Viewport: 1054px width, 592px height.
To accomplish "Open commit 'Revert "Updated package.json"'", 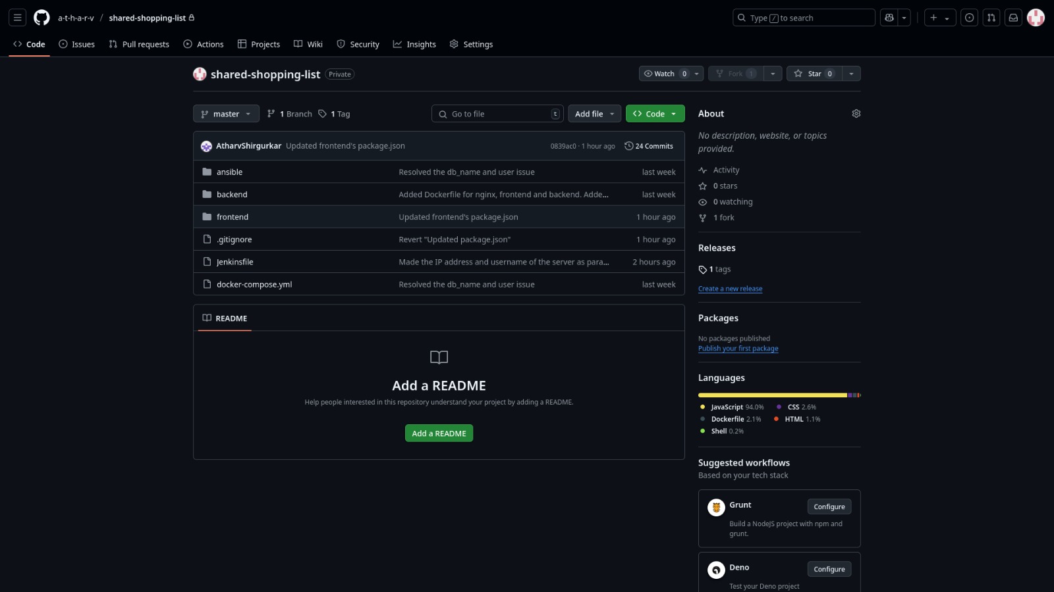I will [455, 239].
